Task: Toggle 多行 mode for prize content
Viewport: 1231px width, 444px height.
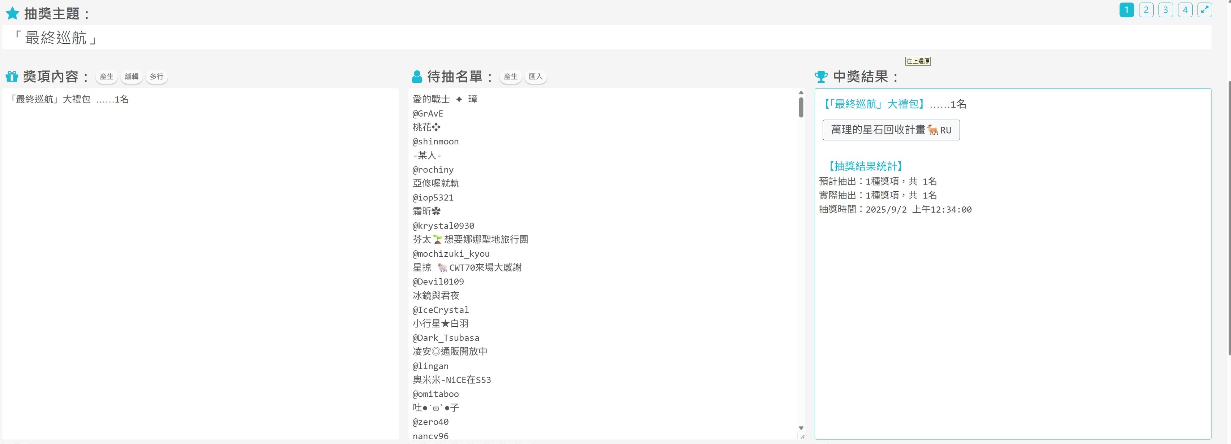Action: 156,77
